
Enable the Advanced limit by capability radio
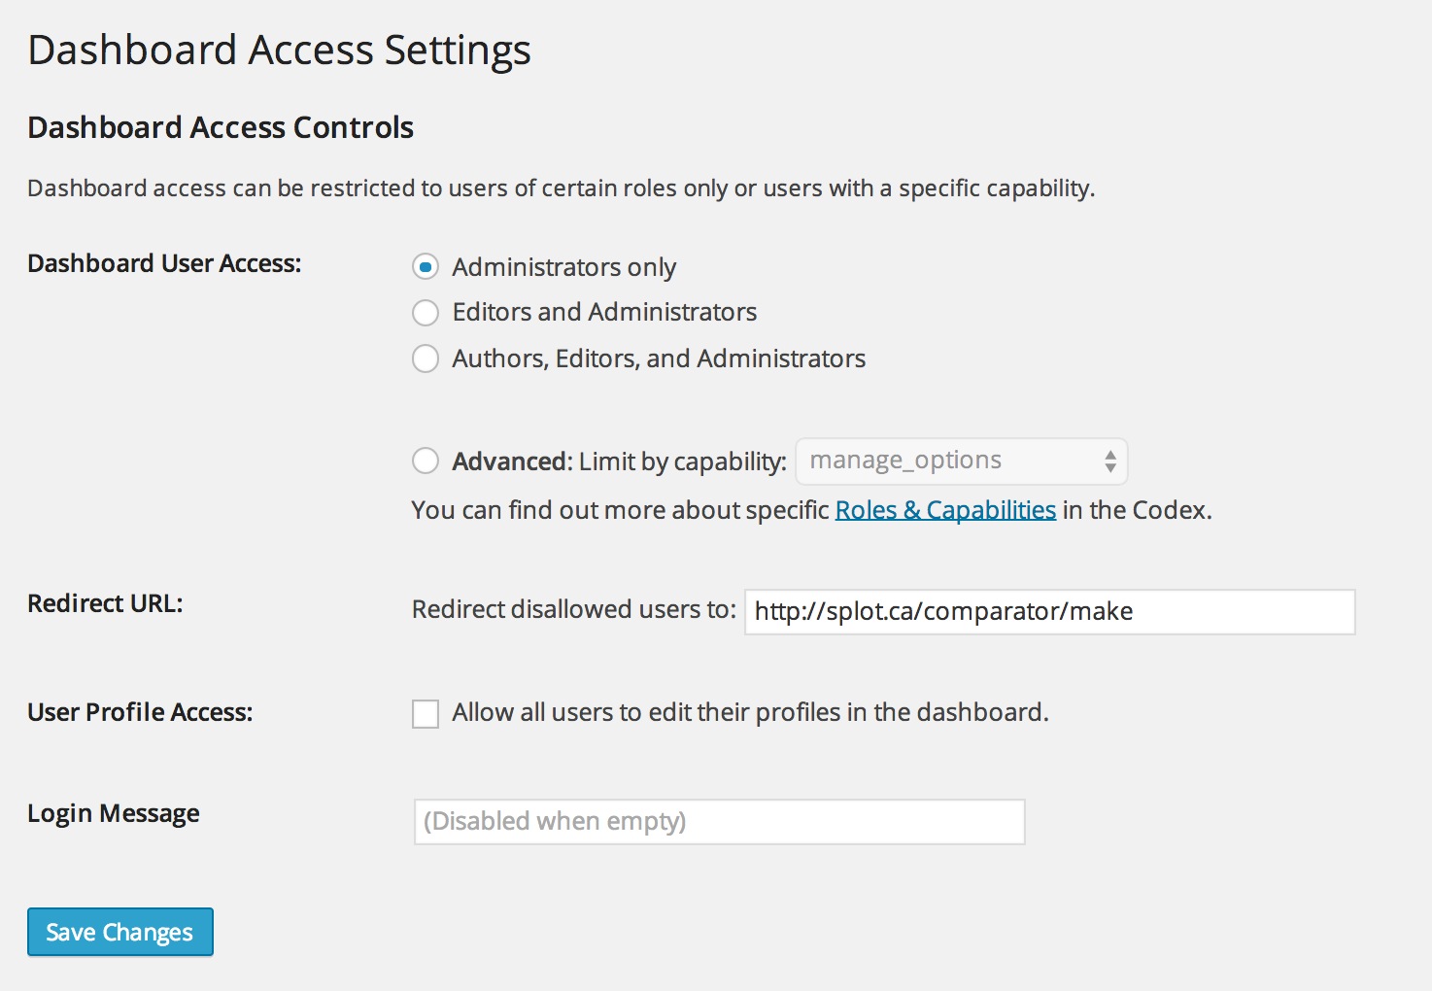[426, 461]
